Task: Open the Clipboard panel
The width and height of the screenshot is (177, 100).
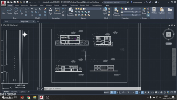Action: [162, 13]
